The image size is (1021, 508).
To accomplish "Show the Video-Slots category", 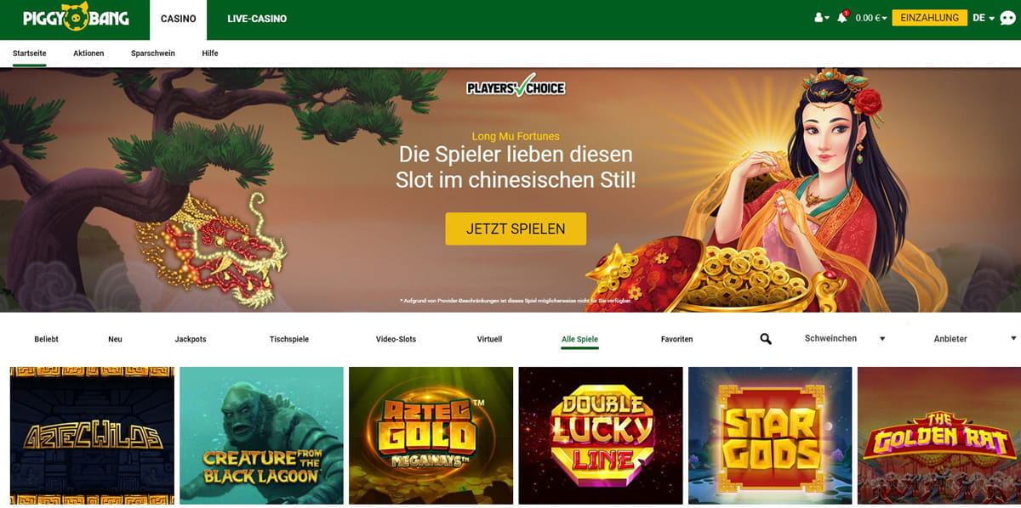I will (396, 339).
